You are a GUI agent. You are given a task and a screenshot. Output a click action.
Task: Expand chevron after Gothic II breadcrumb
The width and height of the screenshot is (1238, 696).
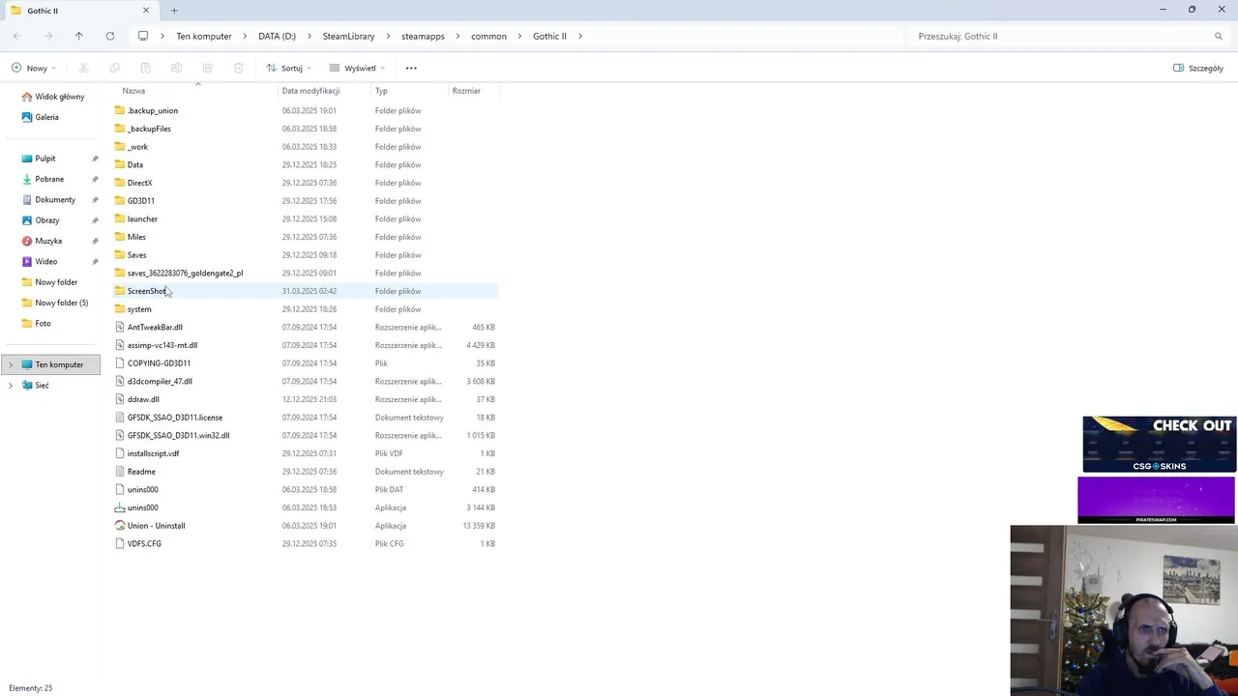tap(580, 36)
